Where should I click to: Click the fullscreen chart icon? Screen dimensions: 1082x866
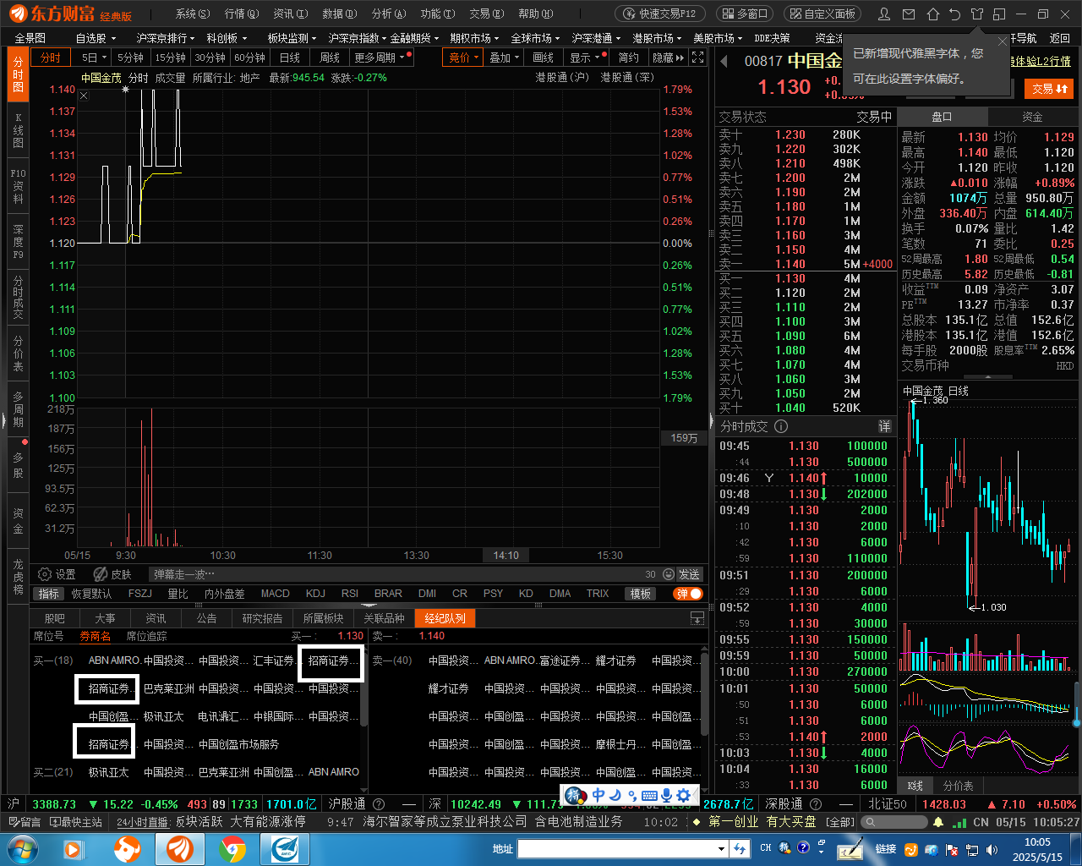(x=697, y=58)
